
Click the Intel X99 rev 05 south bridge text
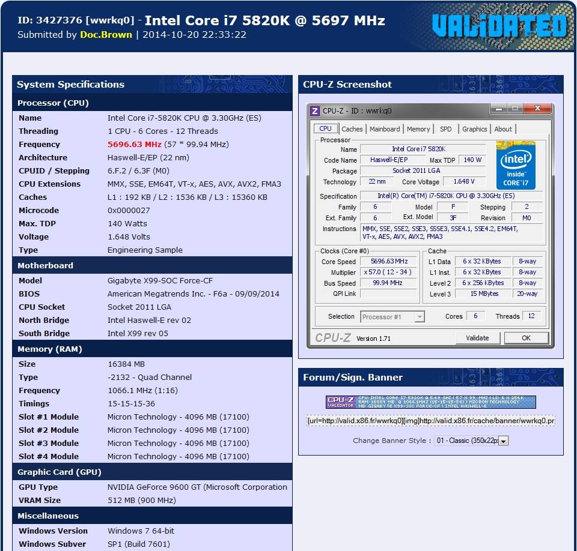[x=138, y=333]
